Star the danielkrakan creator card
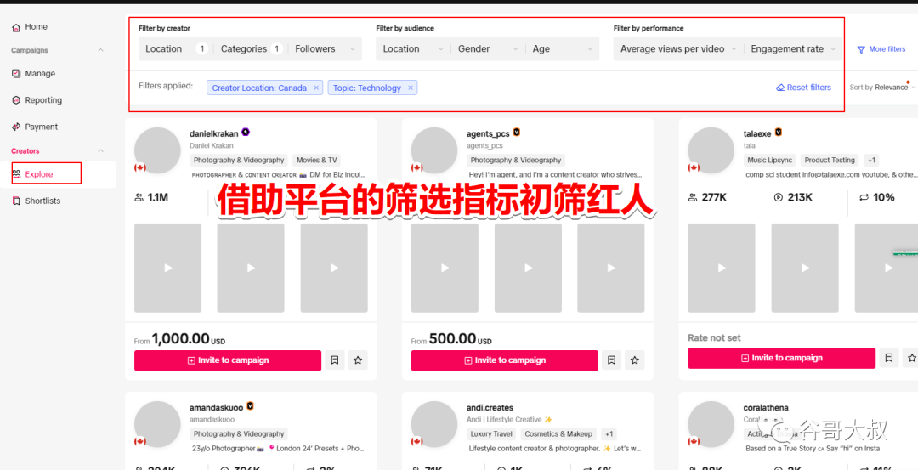 click(358, 360)
